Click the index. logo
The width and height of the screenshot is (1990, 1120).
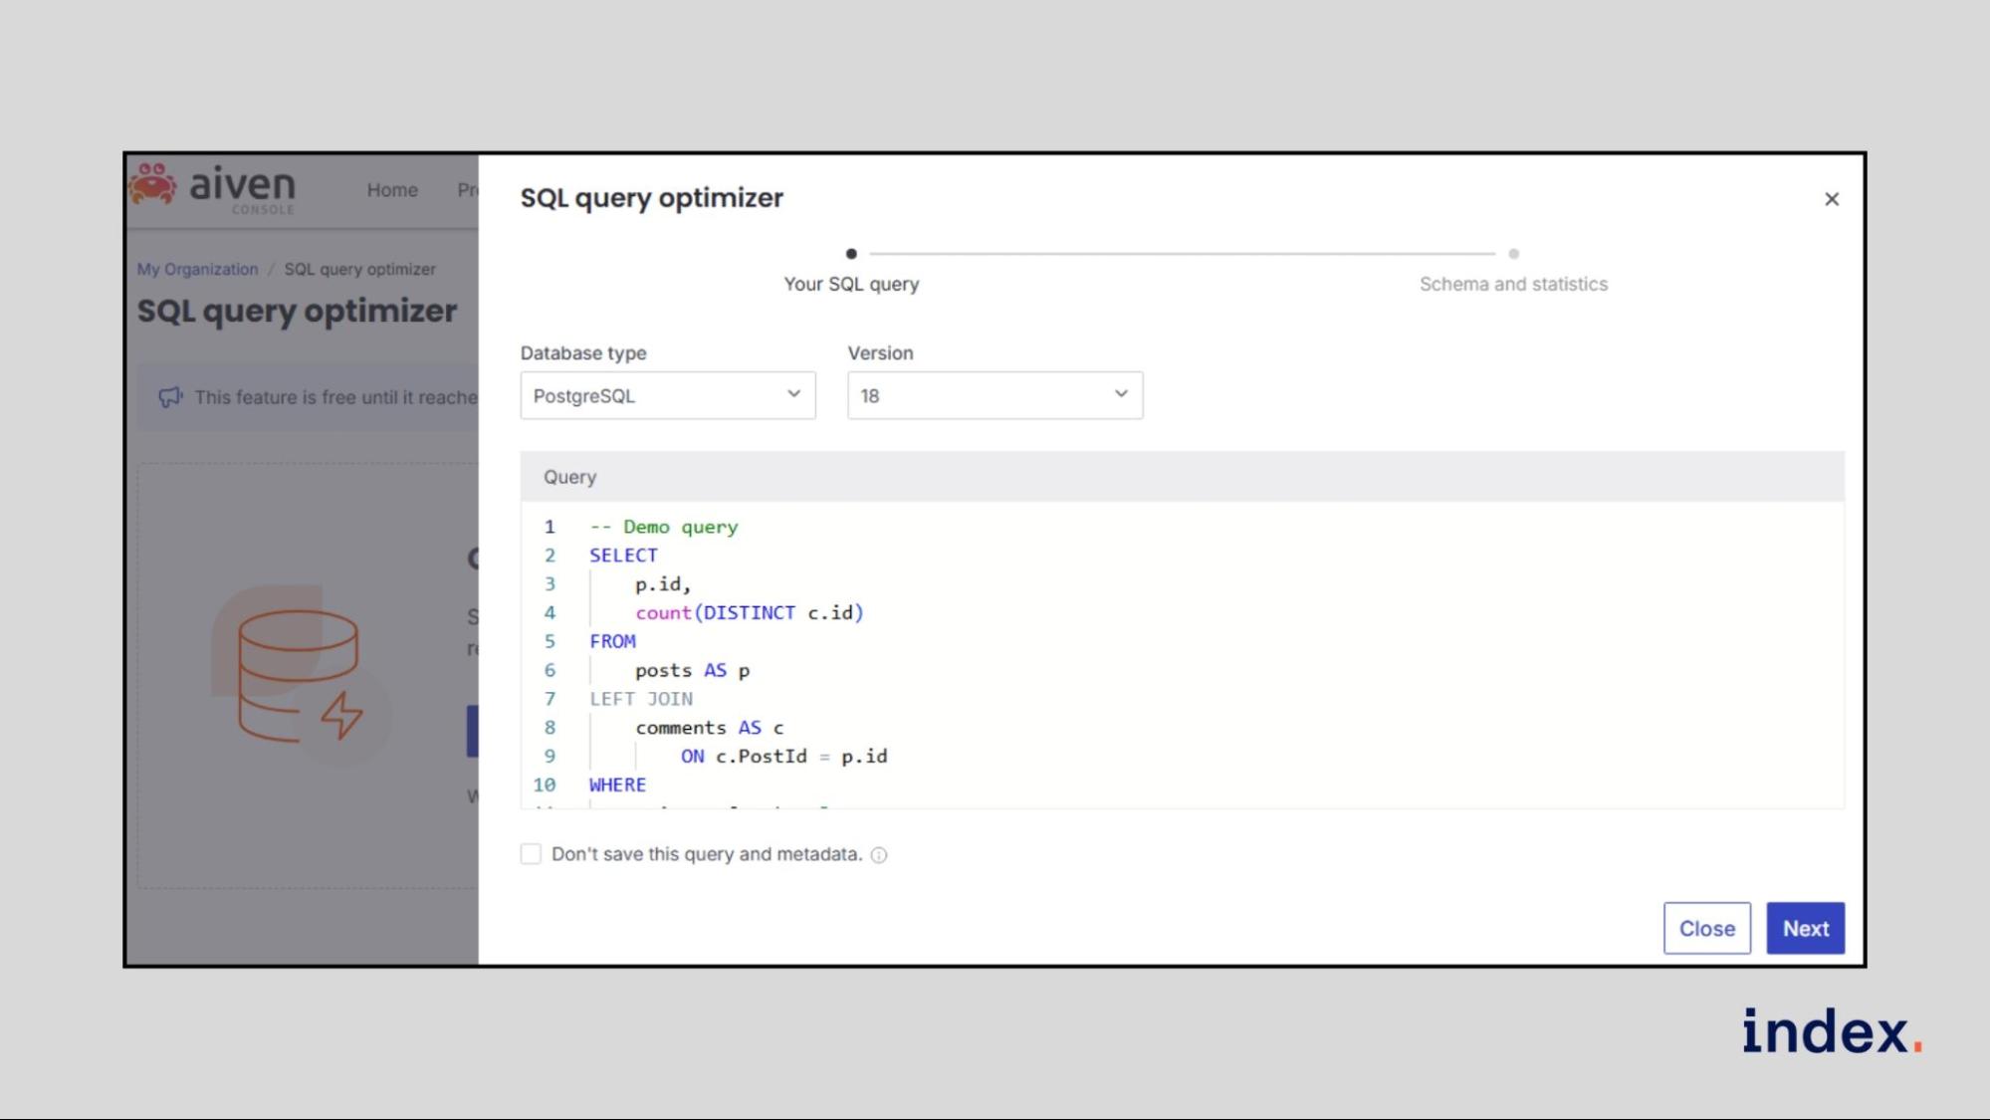(1831, 1031)
